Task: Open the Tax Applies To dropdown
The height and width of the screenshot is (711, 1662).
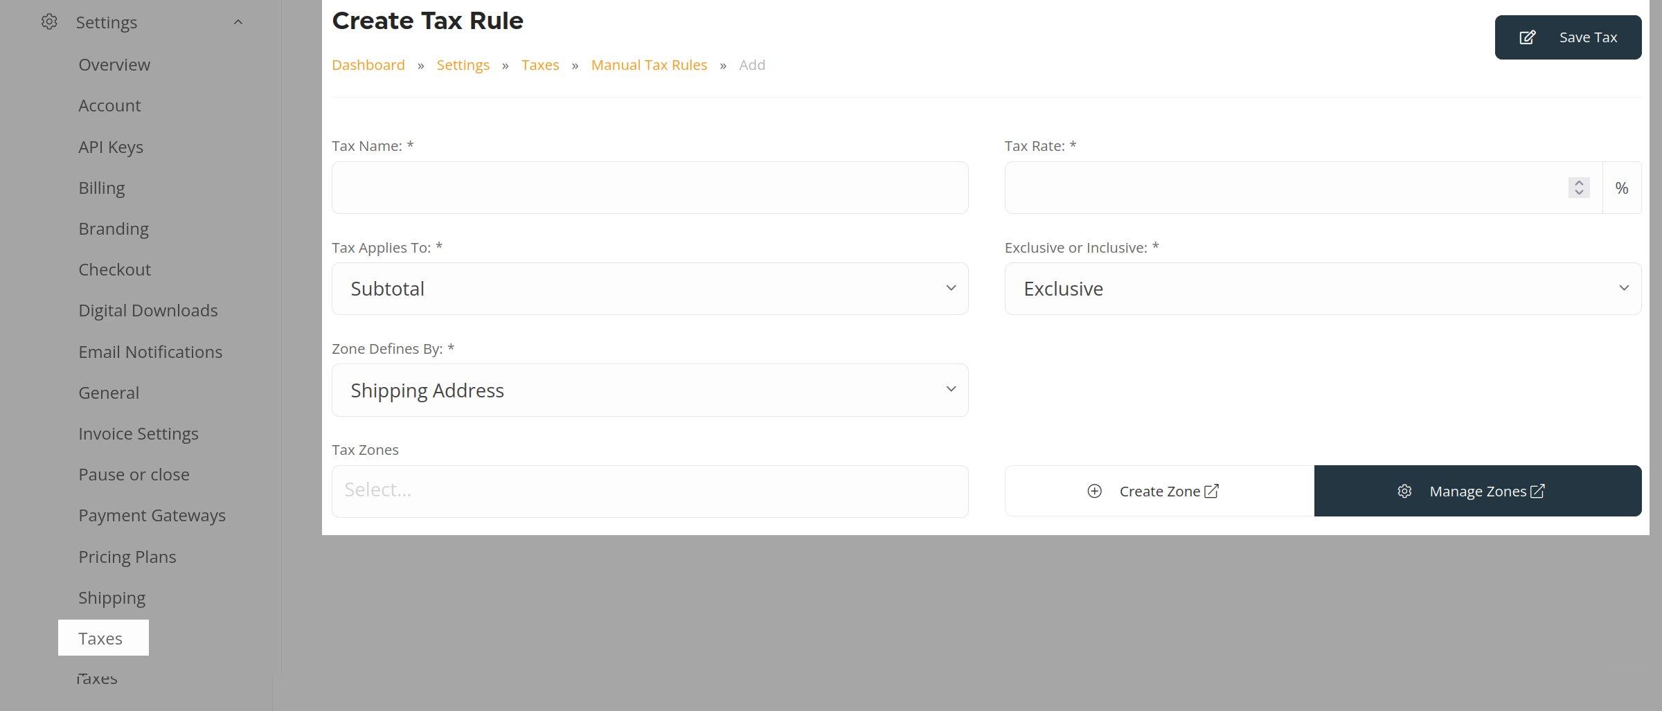Action: coord(650,289)
